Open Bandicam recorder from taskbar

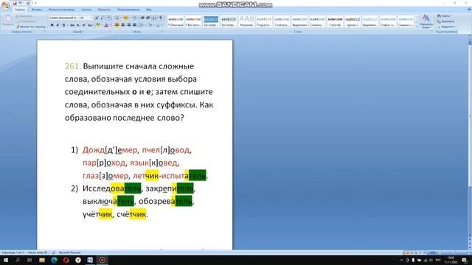[x=102, y=260]
